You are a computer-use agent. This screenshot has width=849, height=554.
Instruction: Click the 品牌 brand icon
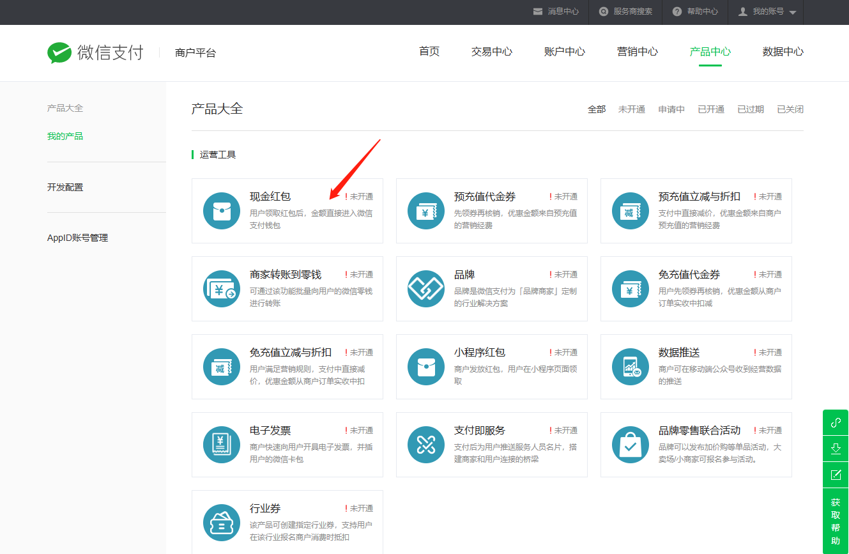(x=426, y=289)
